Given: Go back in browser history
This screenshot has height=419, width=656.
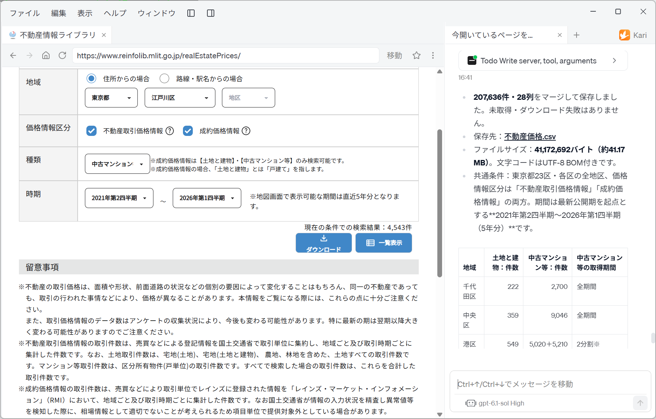Looking at the screenshot, I should pyautogui.click(x=13, y=55).
